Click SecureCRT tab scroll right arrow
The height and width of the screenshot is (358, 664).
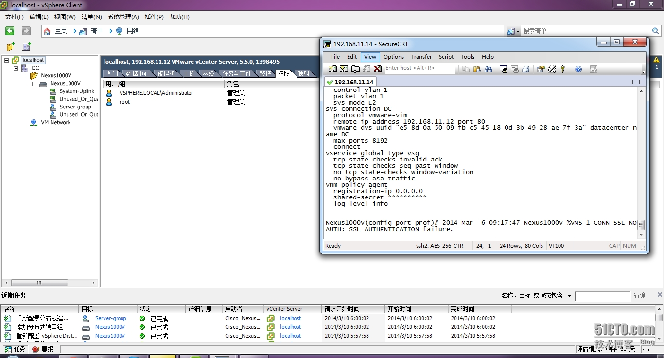[x=641, y=82]
